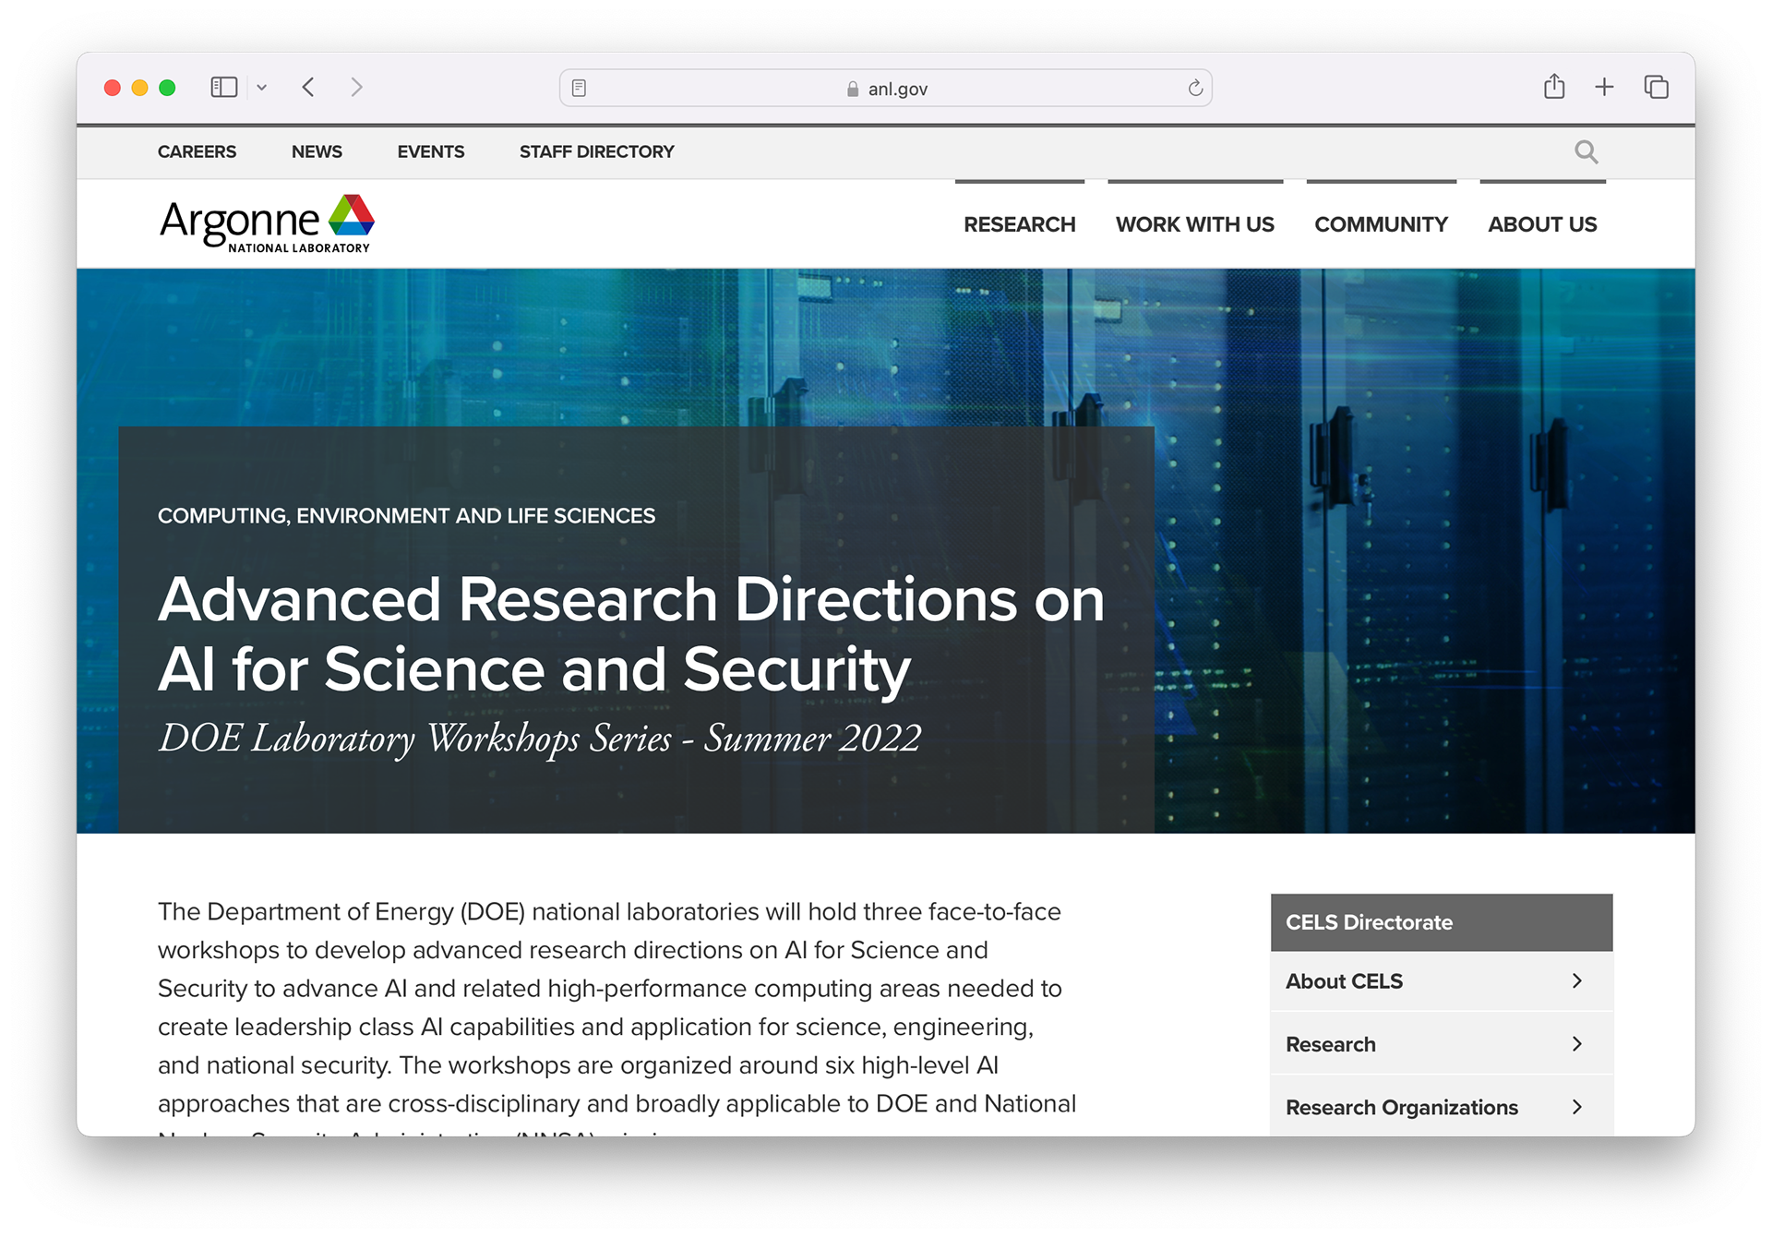
Task: Open the WORK WITH US menu
Action: 1194,224
